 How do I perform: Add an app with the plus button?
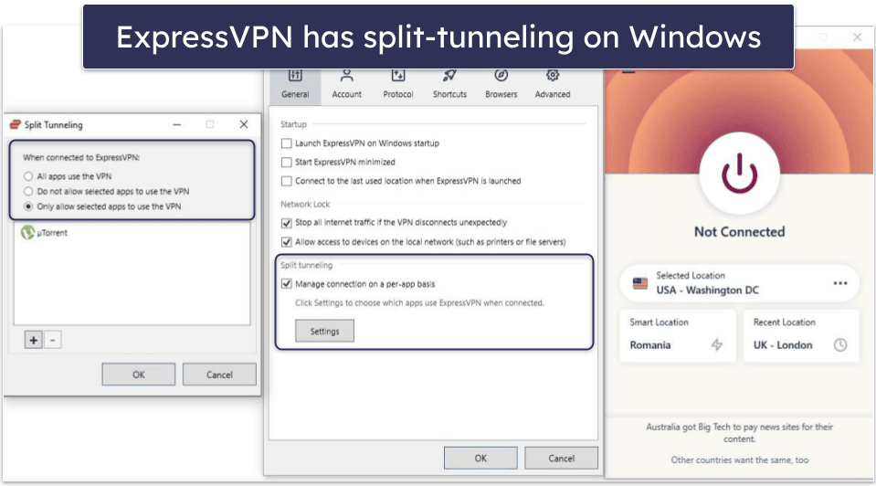(34, 340)
